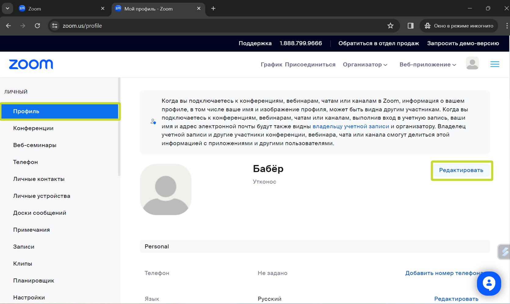The image size is (510, 304).
Task: Expand the Организатор dropdown
Action: 365,64
